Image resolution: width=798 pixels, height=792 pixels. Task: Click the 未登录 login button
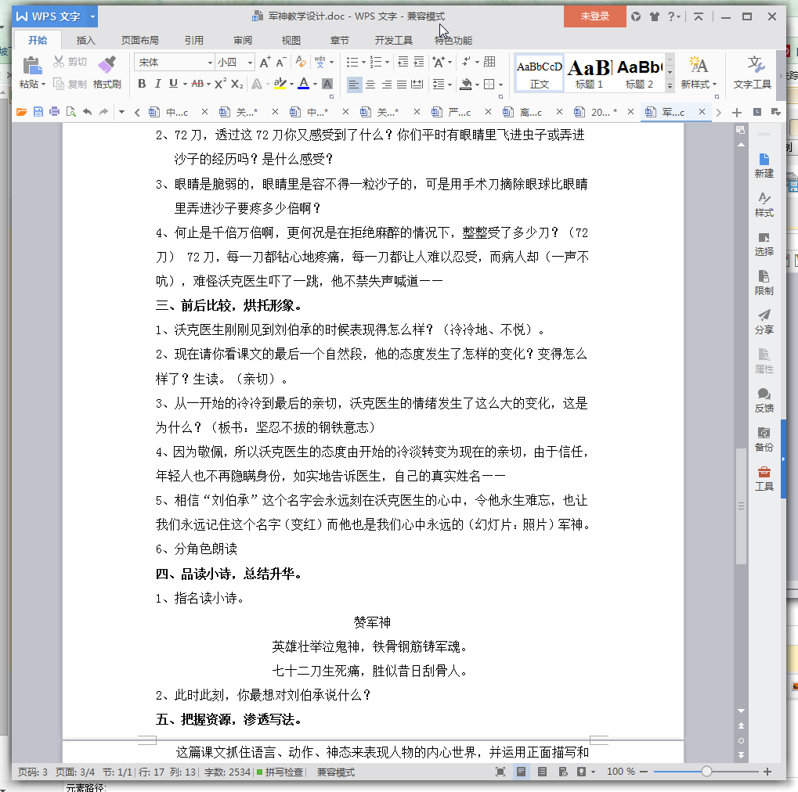(595, 16)
